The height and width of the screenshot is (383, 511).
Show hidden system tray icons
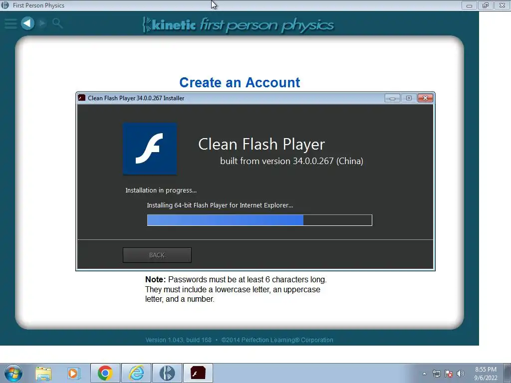(x=424, y=374)
